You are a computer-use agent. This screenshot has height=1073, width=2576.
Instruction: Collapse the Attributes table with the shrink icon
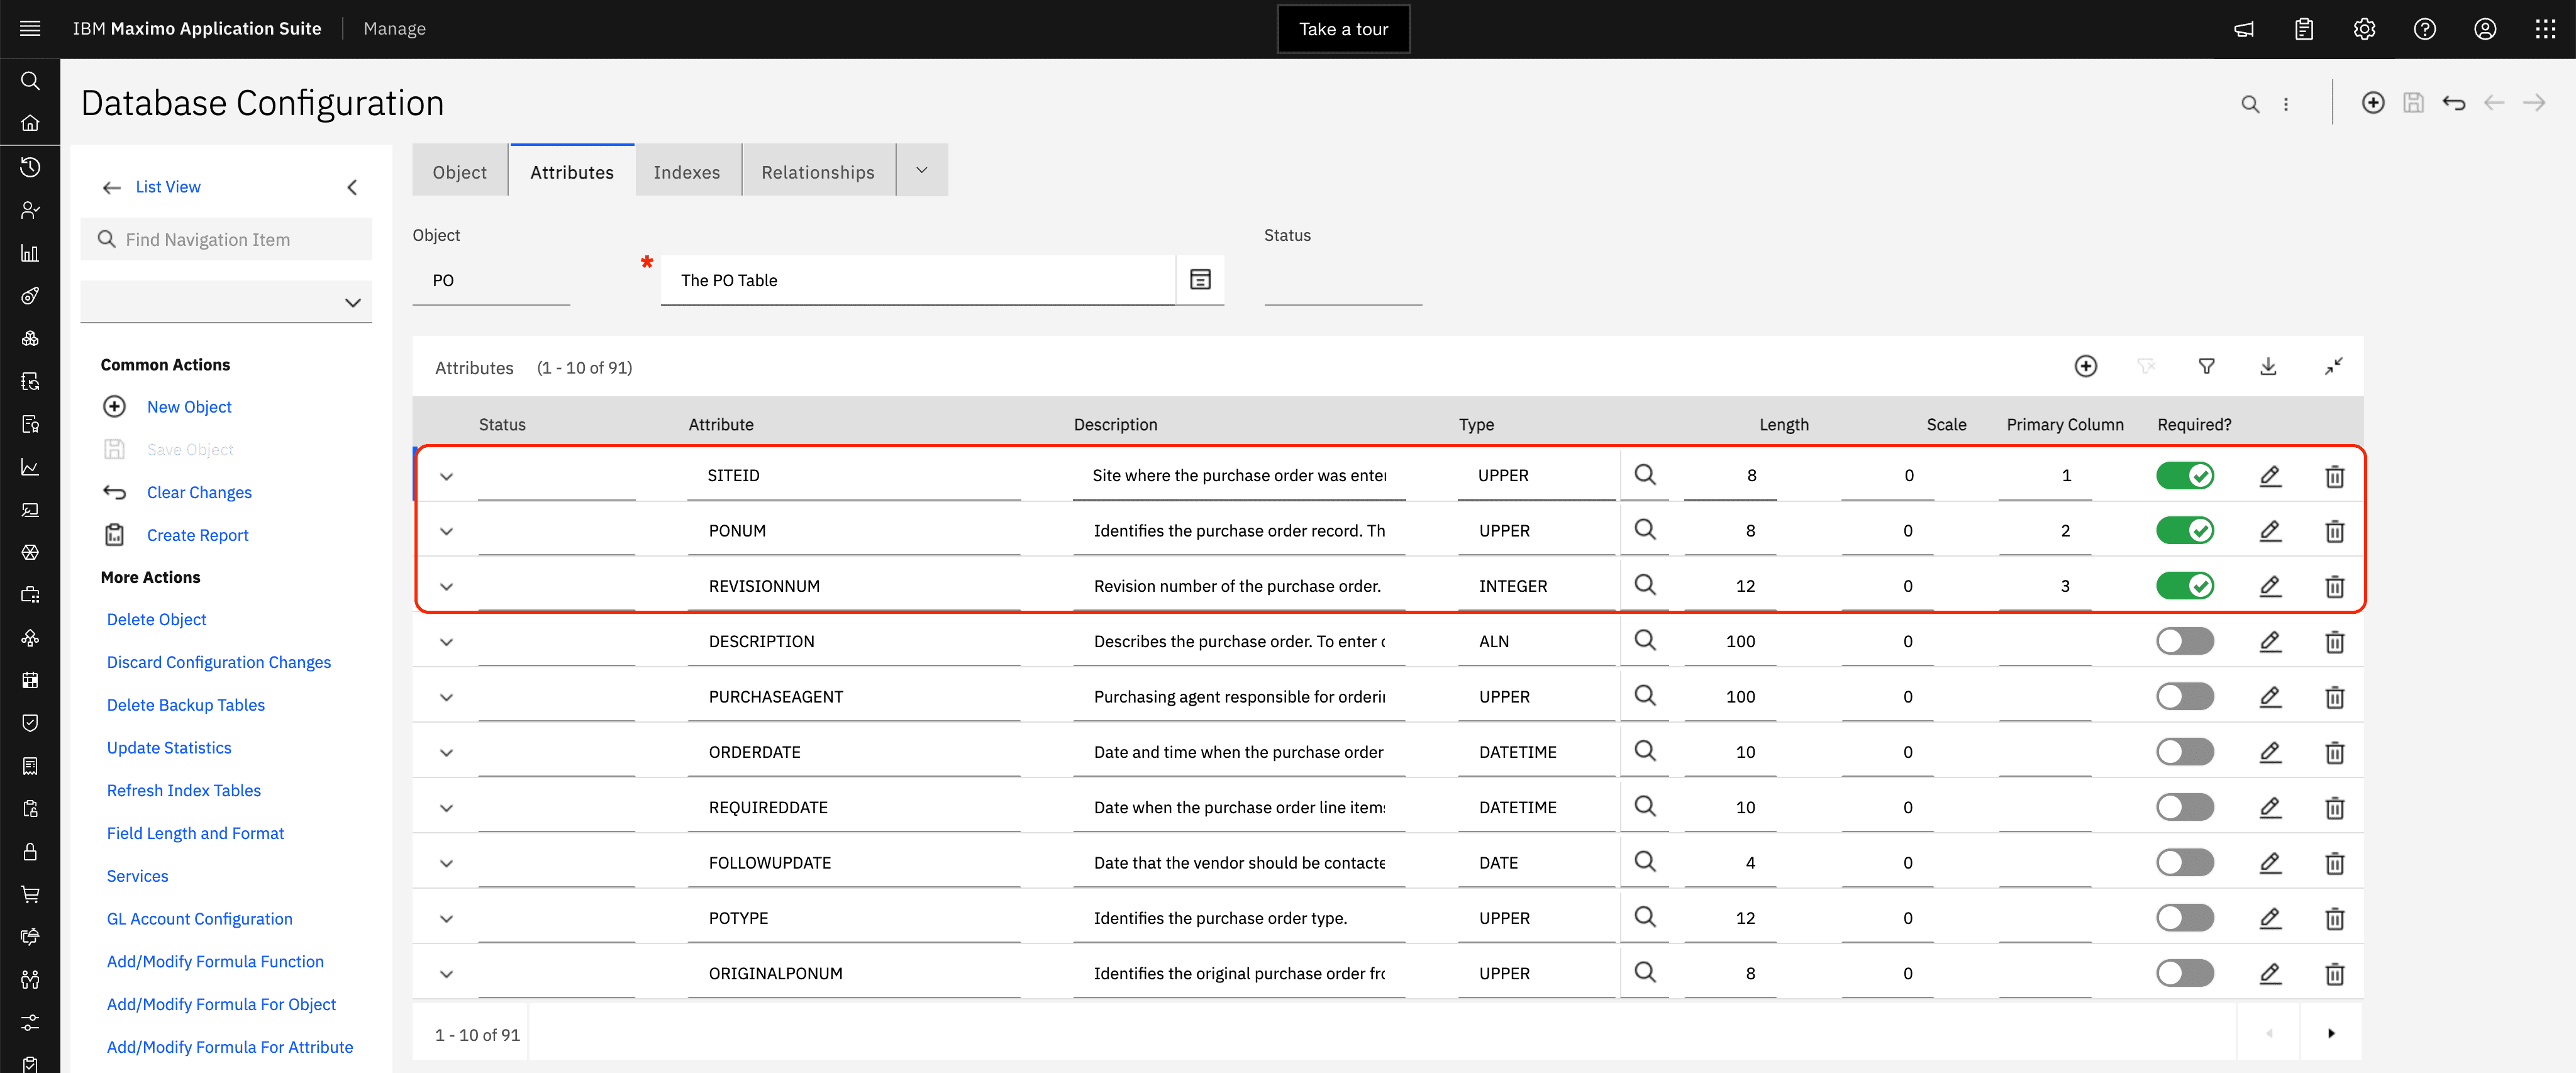tap(2333, 367)
